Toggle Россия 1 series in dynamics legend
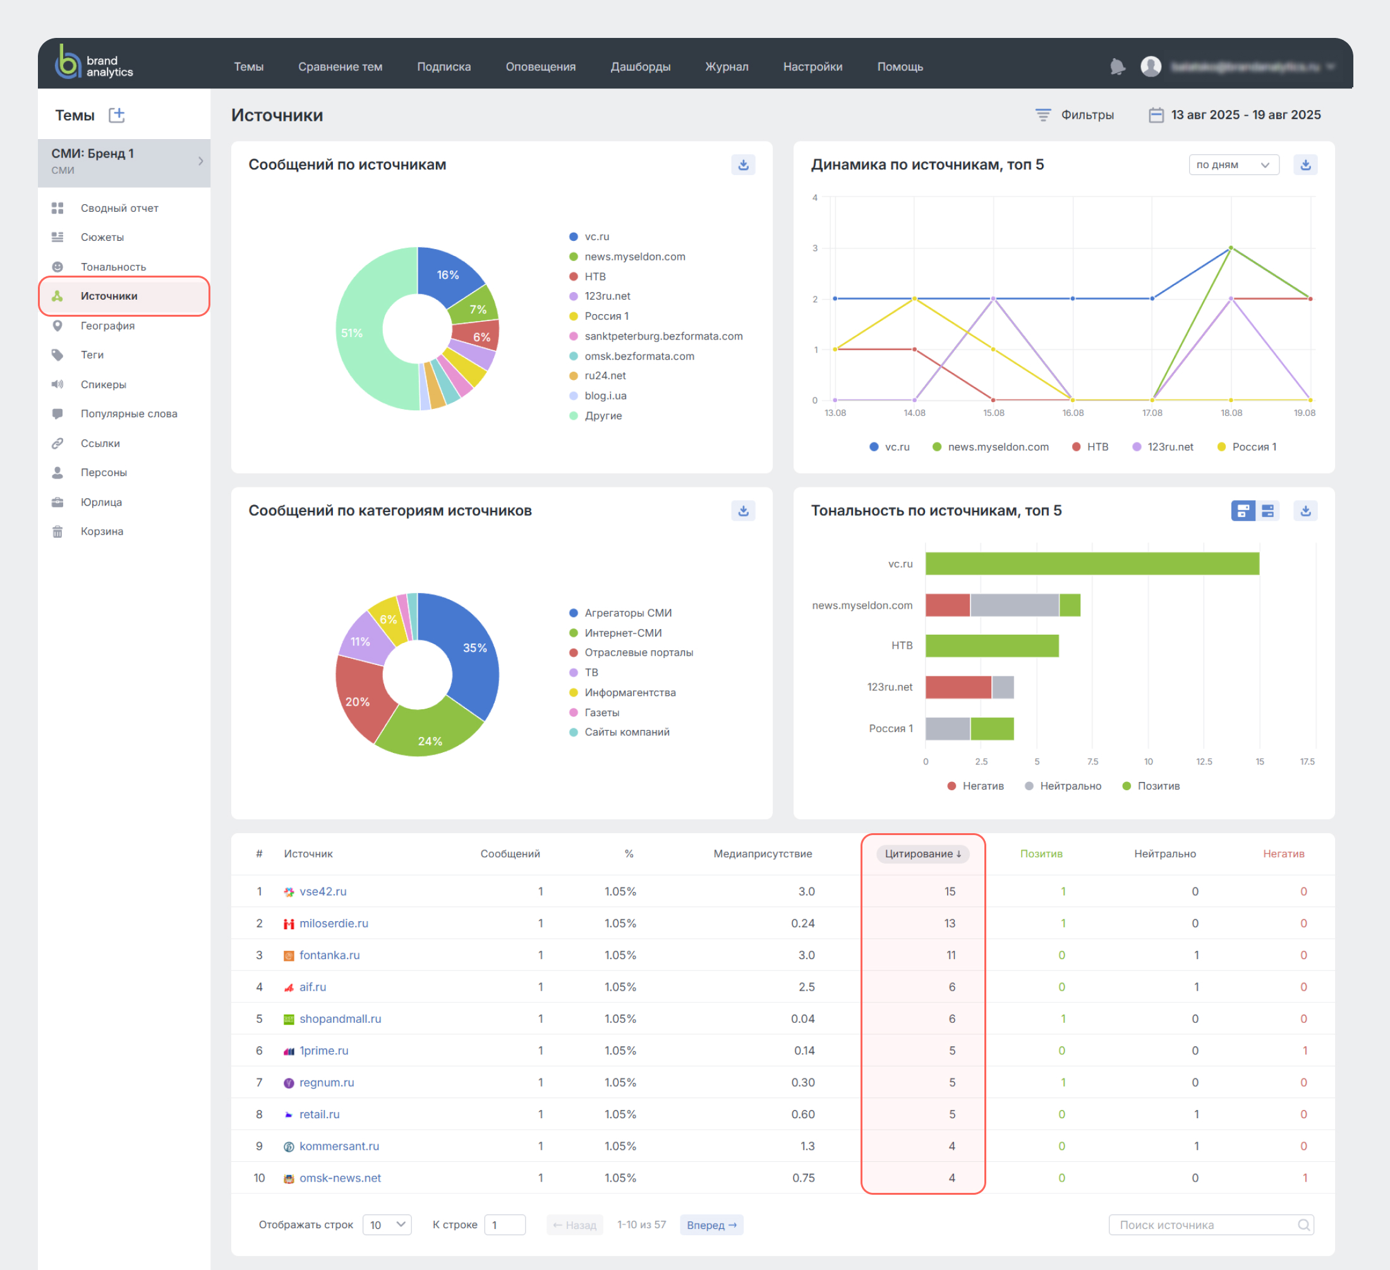The image size is (1390, 1270). pyautogui.click(x=1247, y=447)
